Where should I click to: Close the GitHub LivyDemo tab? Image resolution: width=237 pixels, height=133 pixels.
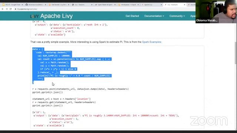[45, 5]
